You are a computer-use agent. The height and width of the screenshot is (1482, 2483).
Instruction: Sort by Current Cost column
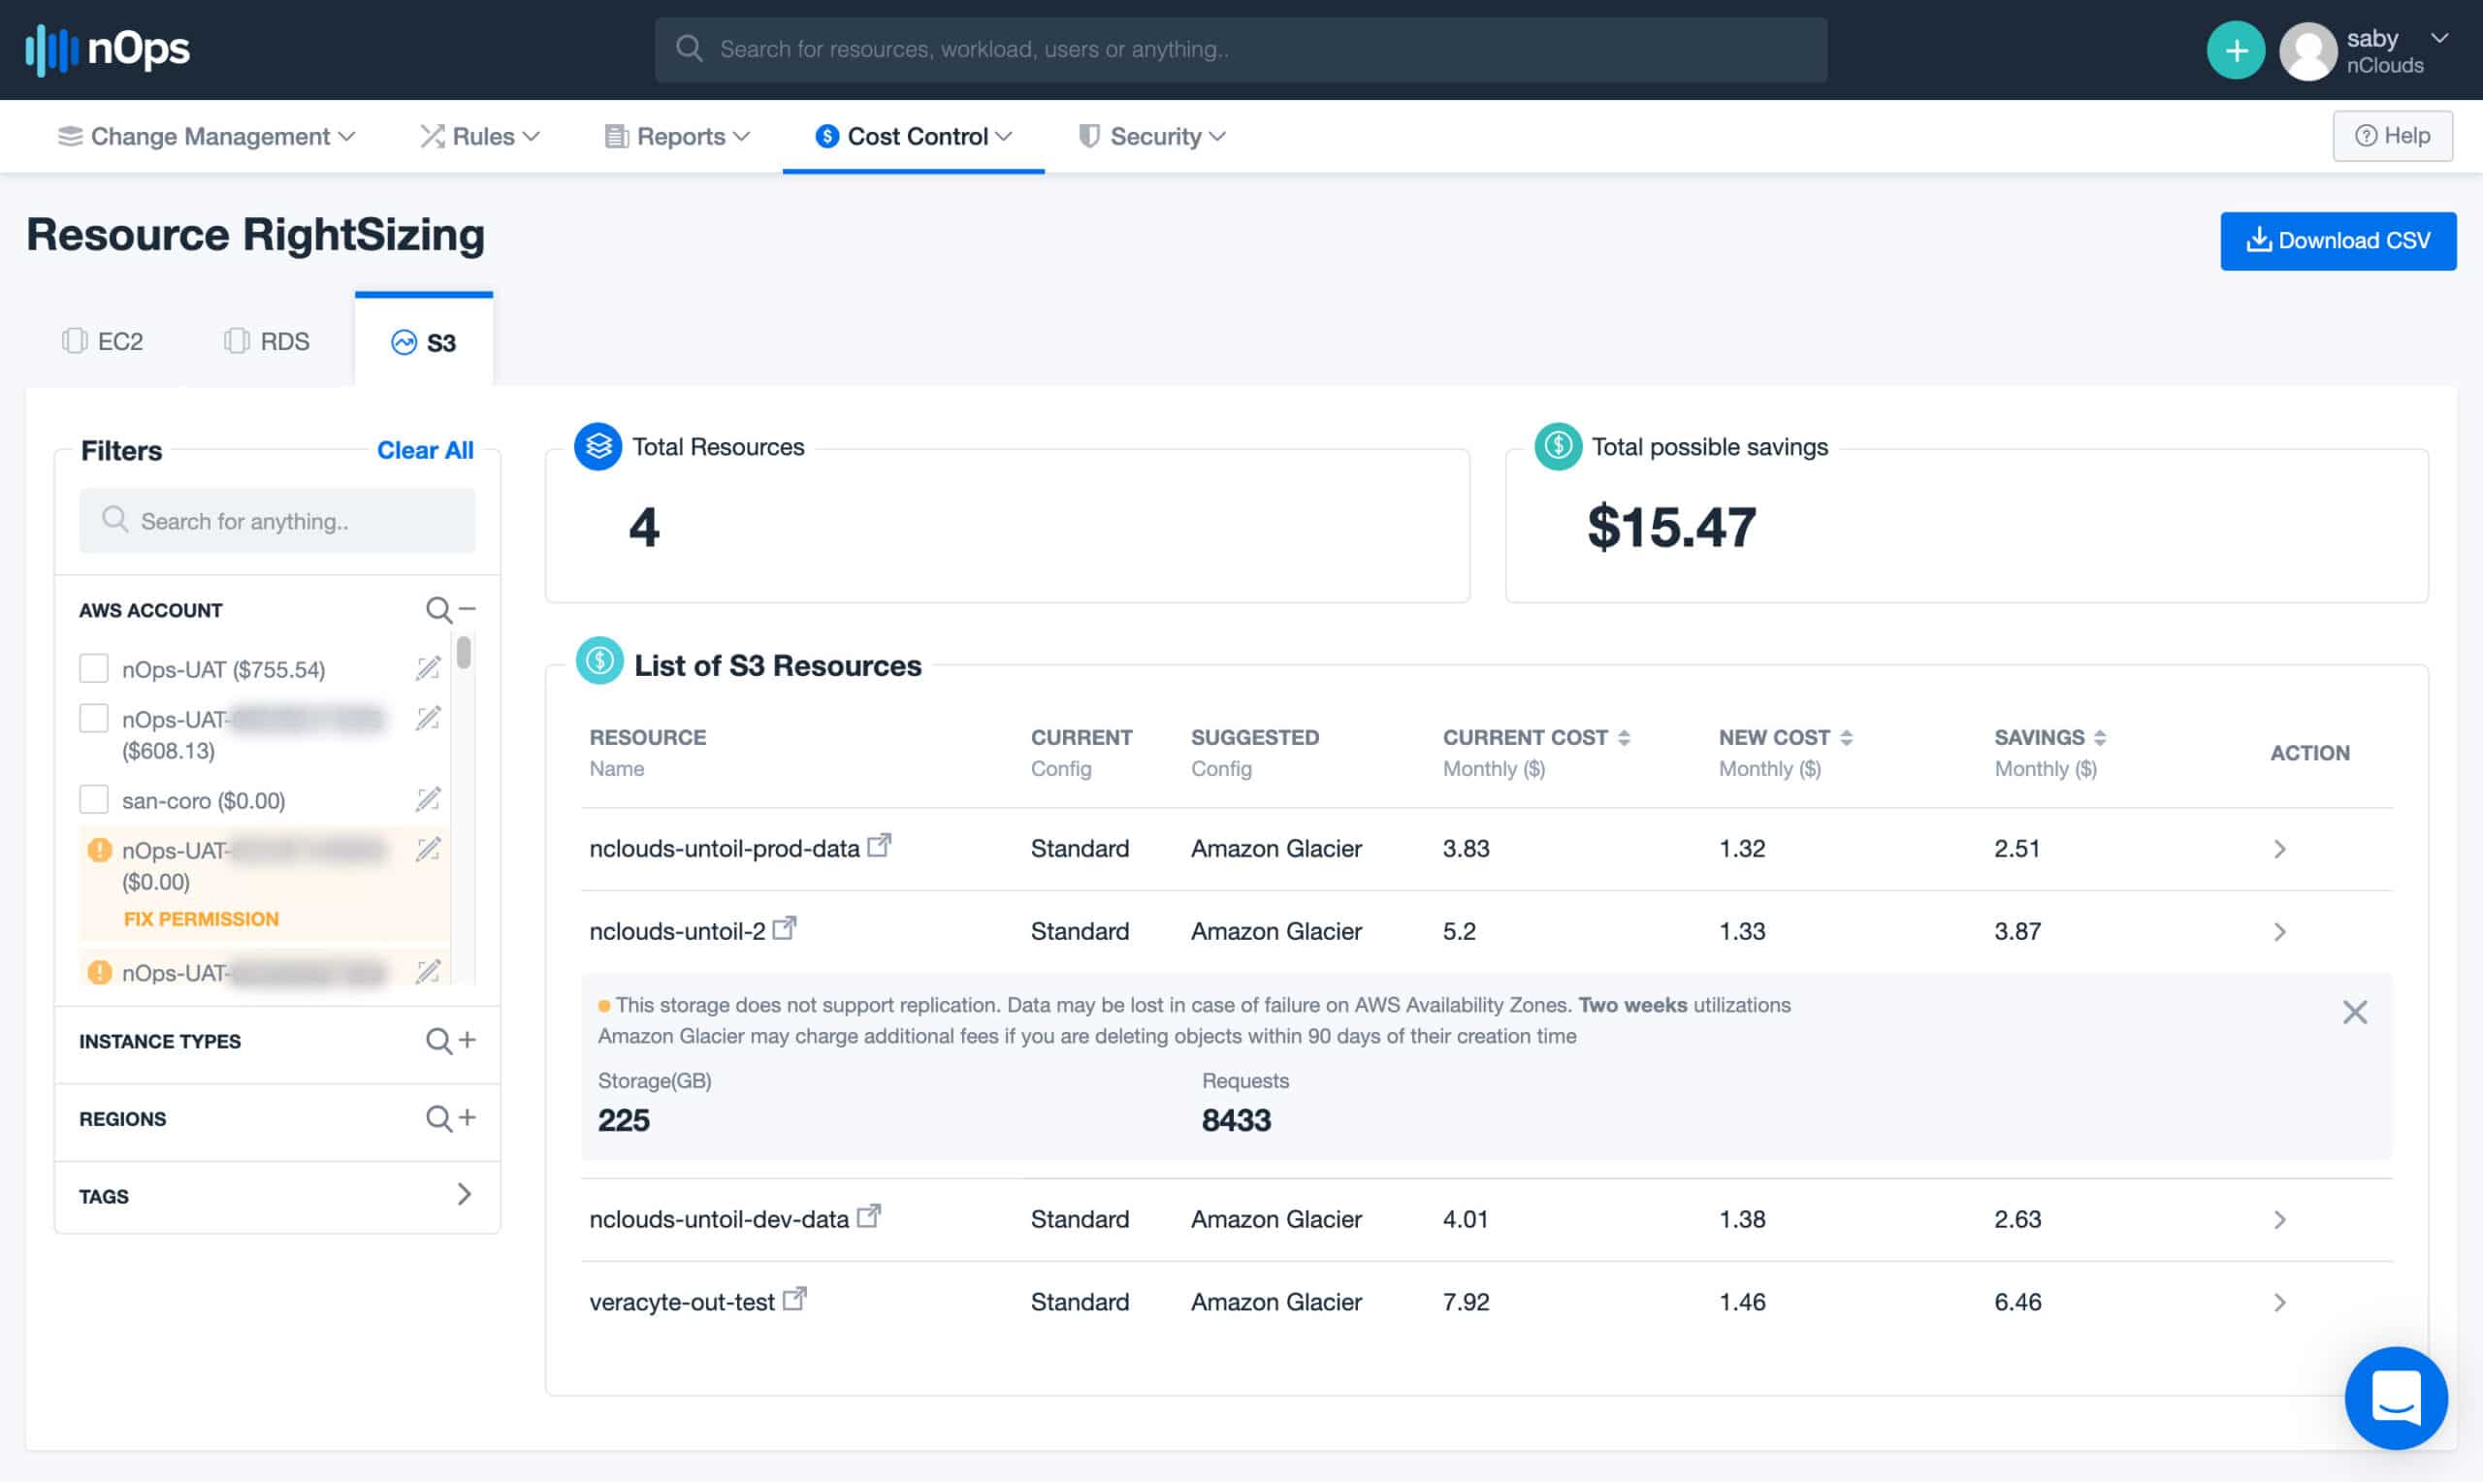coord(1624,738)
